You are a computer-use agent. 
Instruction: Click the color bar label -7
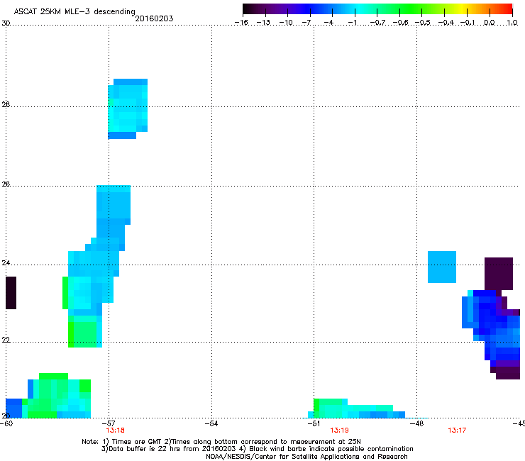306,23
